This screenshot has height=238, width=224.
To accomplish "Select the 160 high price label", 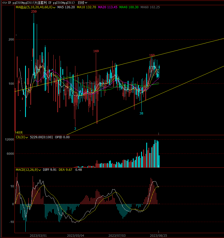I will tap(152, 55).
